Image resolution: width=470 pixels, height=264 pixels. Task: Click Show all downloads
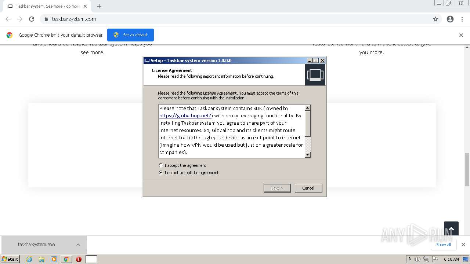tap(443, 245)
